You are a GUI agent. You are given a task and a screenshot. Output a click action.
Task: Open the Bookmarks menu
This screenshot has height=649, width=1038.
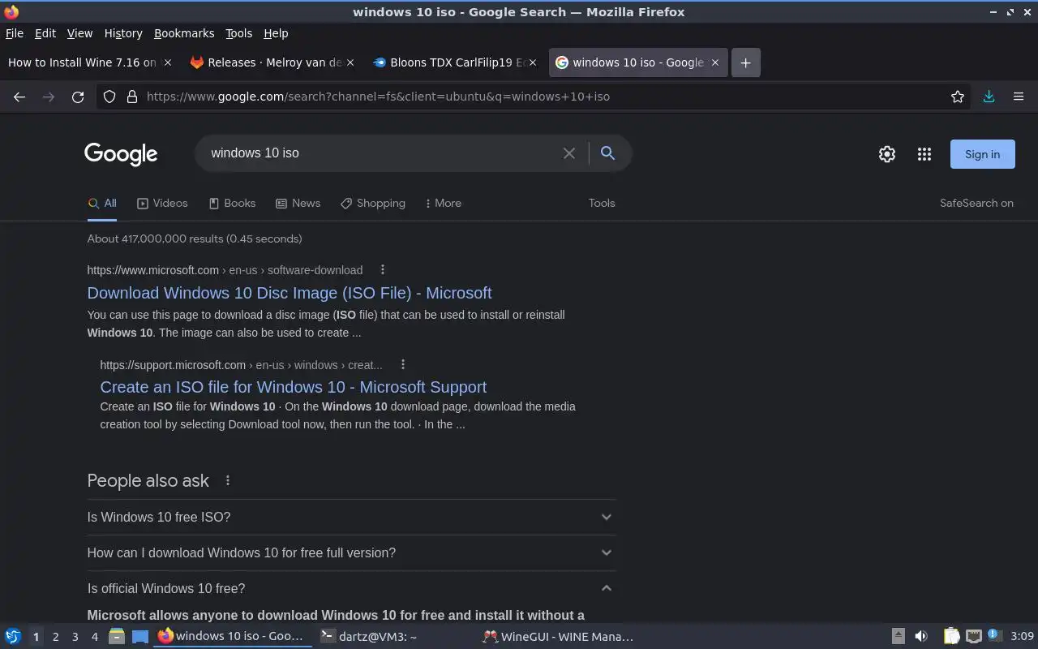pos(184,33)
